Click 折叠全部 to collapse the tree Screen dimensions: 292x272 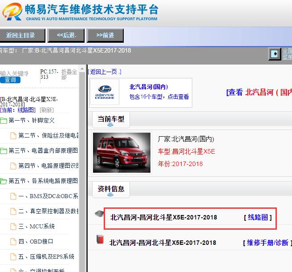coord(69,74)
